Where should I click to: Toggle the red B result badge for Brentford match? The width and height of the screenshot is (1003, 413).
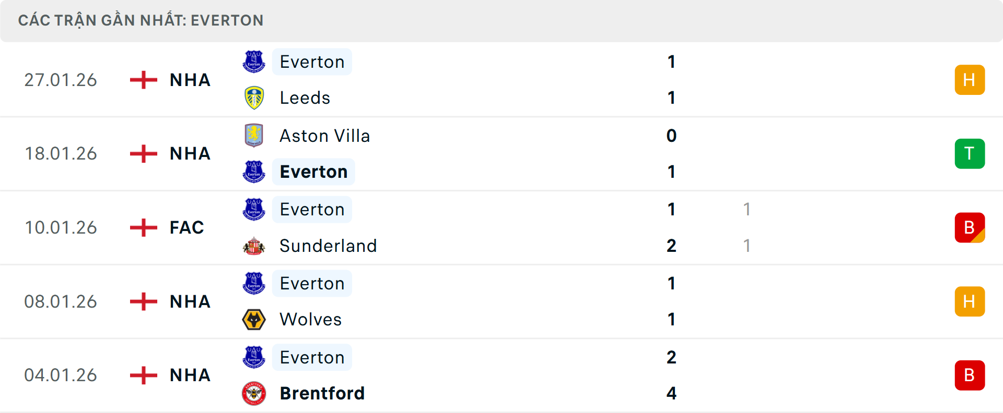tap(970, 375)
